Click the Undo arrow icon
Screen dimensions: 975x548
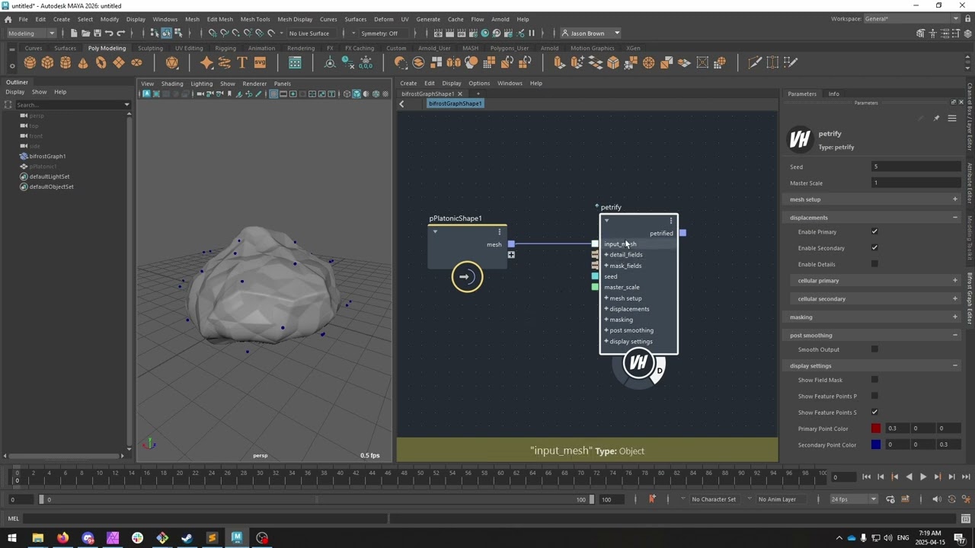(x=109, y=33)
